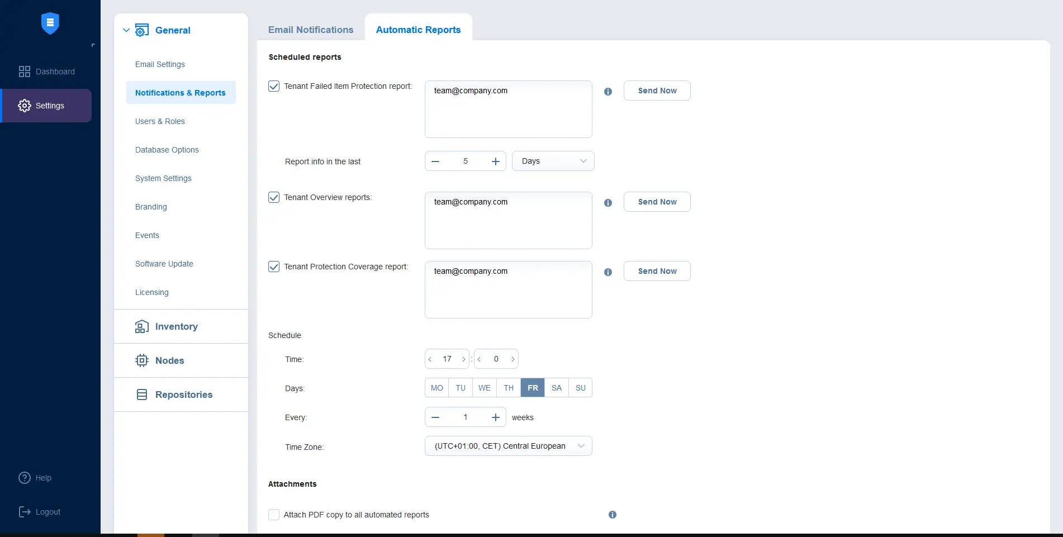Screen dimensions: 1063x537
Task: Click email field for Tenant Overview reports
Action: tap(509, 220)
